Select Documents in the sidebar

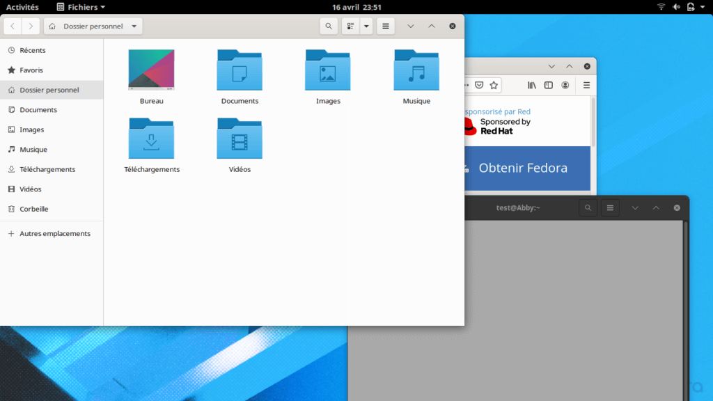tap(52, 109)
